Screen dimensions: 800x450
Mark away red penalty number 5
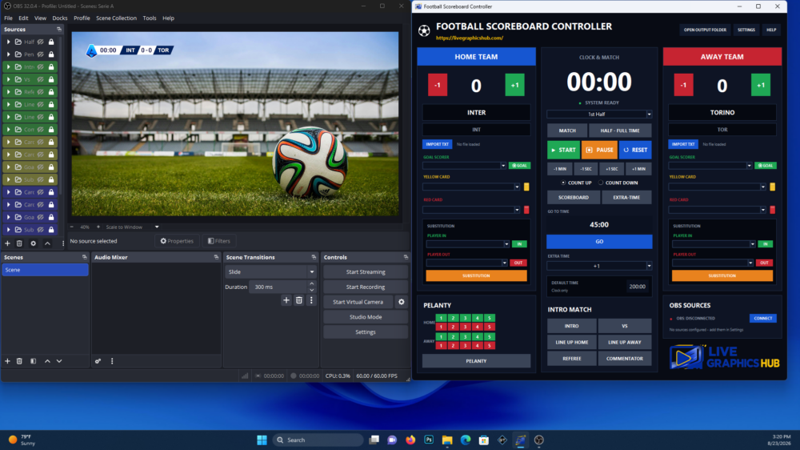tap(489, 346)
